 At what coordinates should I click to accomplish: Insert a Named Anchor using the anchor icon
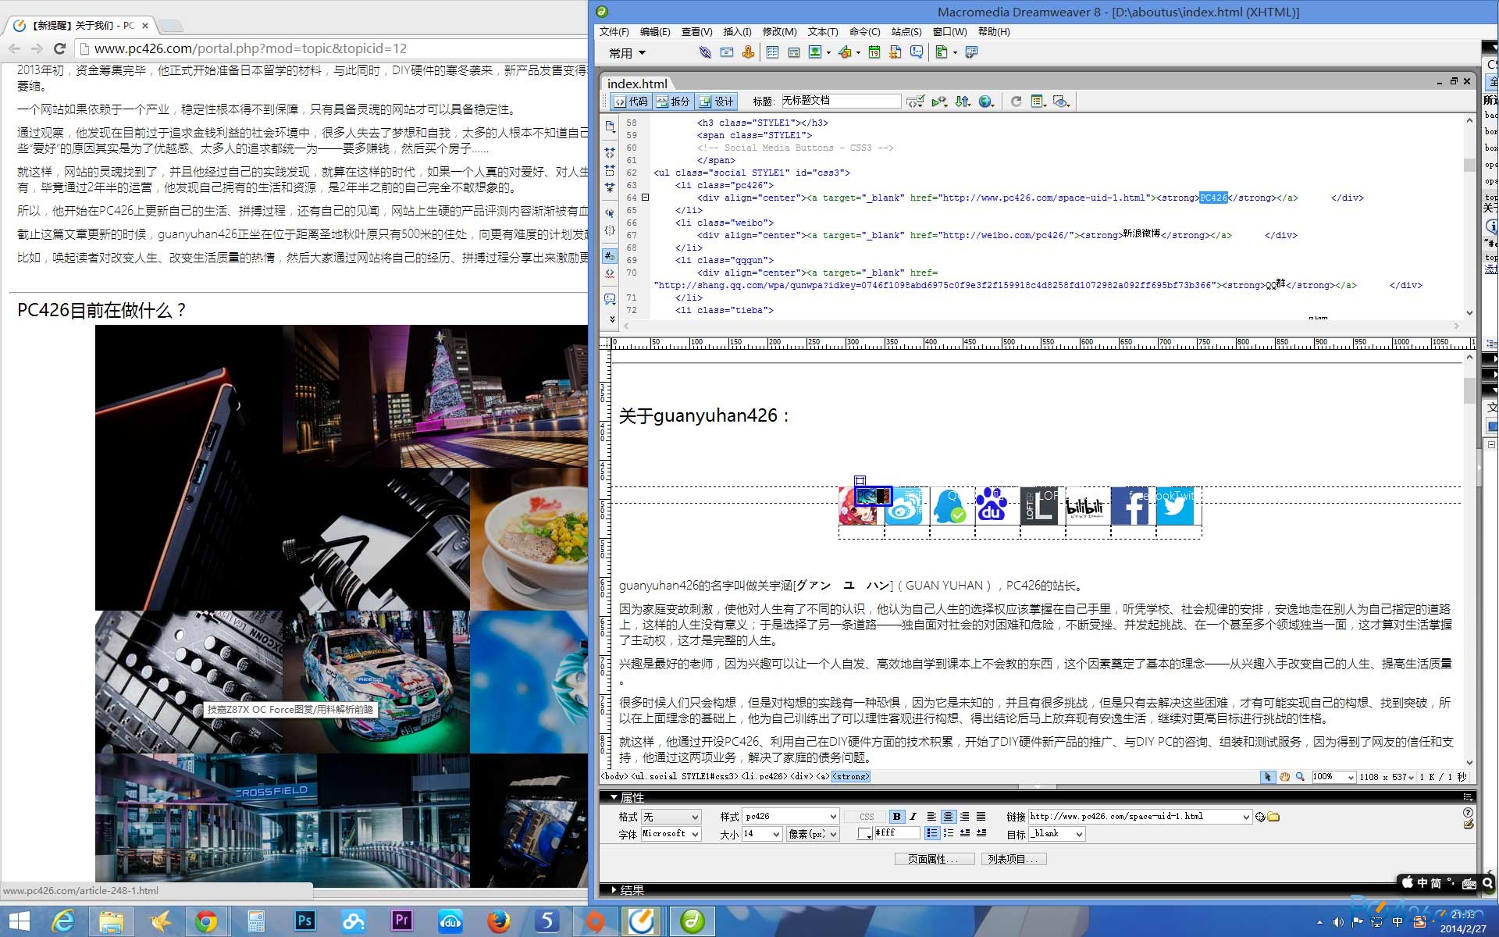[x=748, y=52]
